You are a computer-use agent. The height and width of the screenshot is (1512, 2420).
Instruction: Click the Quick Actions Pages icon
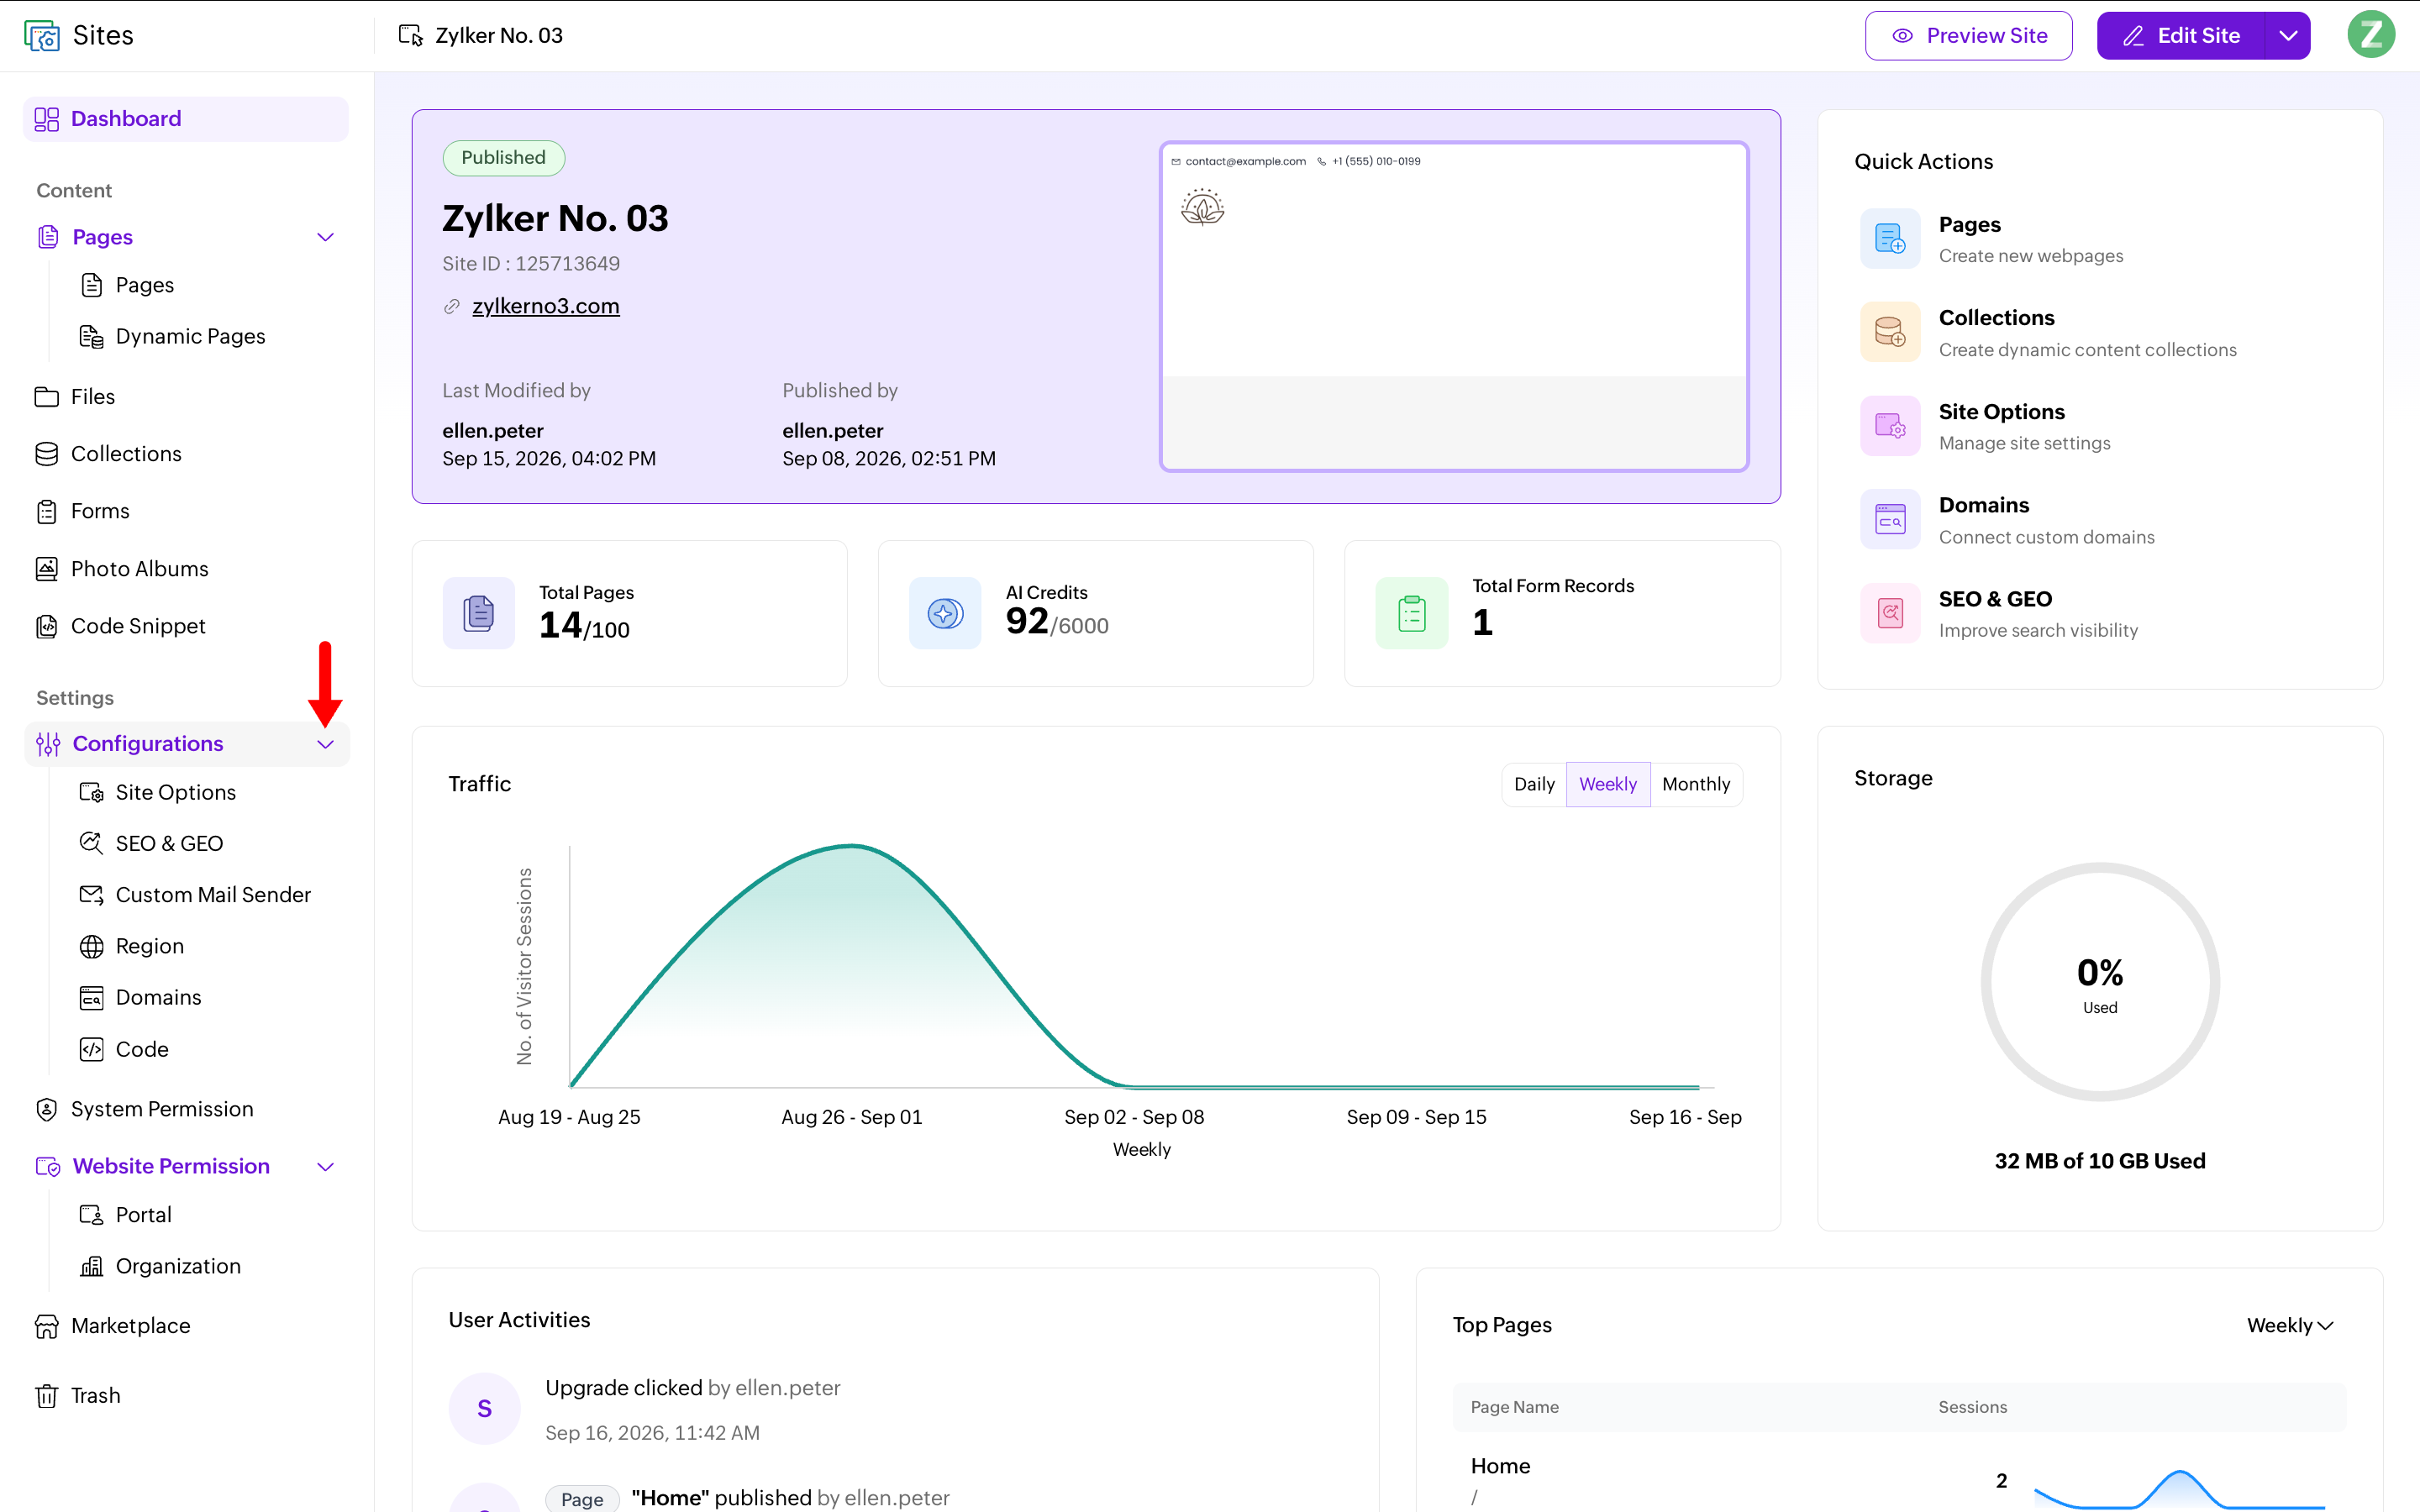coord(1890,239)
